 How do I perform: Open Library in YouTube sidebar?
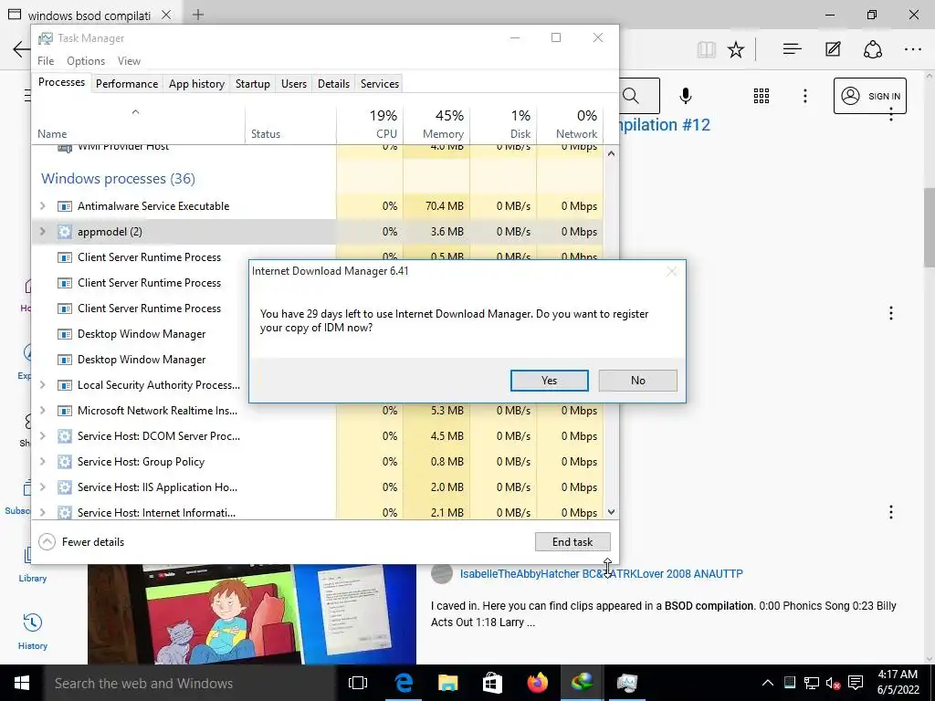(x=32, y=564)
